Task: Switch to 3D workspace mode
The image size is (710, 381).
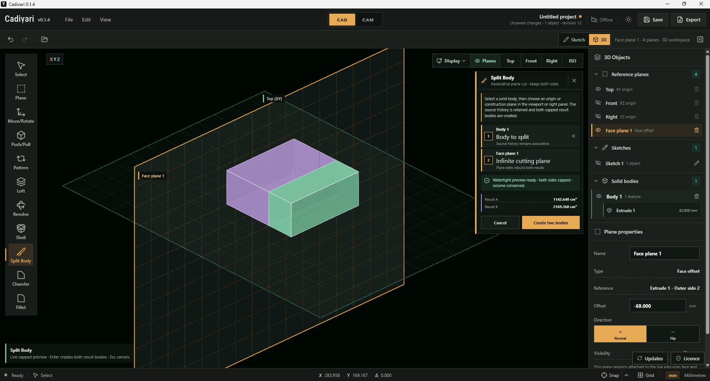Action: pyautogui.click(x=600, y=40)
